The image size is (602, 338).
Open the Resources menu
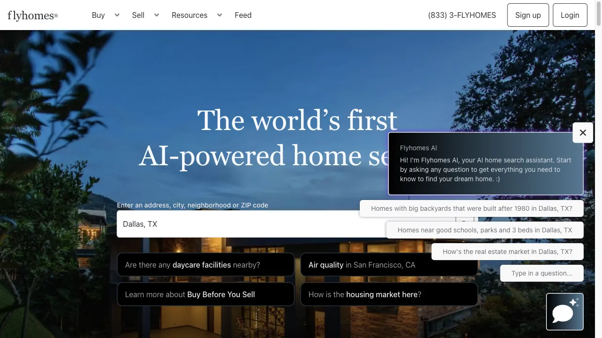(190, 15)
